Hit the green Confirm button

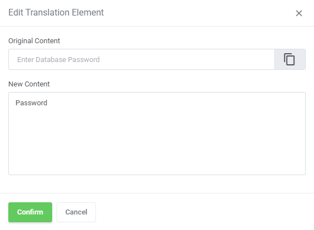click(x=31, y=212)
